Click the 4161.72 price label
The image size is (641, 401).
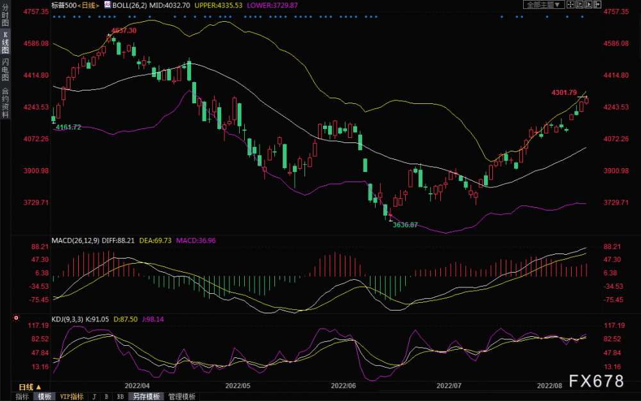click(69, 127)
